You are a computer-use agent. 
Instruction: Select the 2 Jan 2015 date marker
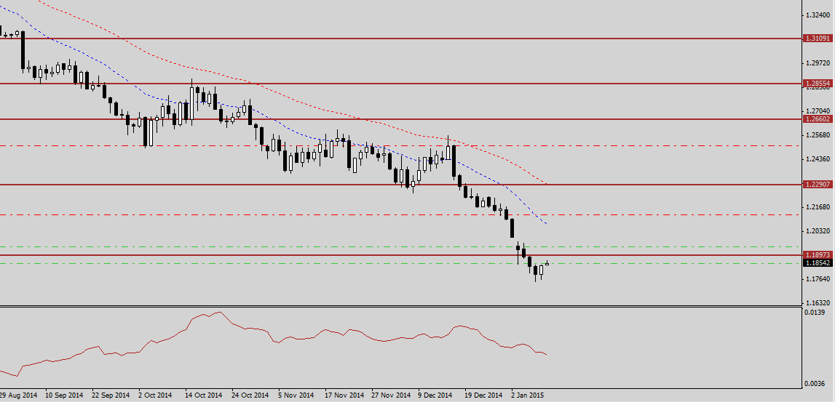[x=528, y=395]
